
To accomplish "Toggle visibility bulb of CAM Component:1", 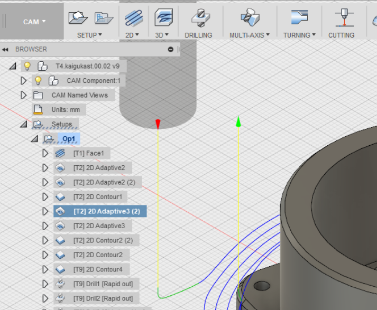I will [38, 81].
